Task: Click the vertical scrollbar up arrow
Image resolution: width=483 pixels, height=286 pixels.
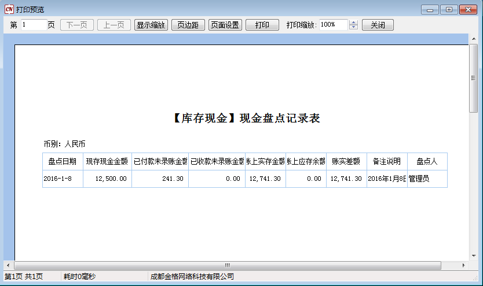Action: (x=473, y=39)
